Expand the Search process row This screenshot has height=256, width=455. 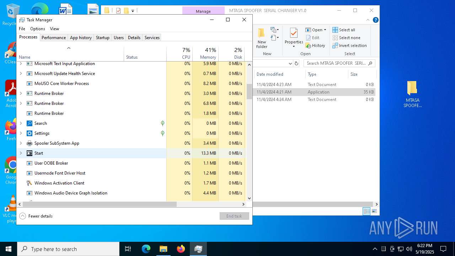[x=21, y=123]
